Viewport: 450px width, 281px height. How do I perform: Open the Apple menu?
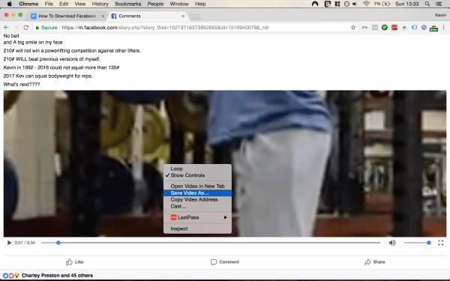(10, 4)
